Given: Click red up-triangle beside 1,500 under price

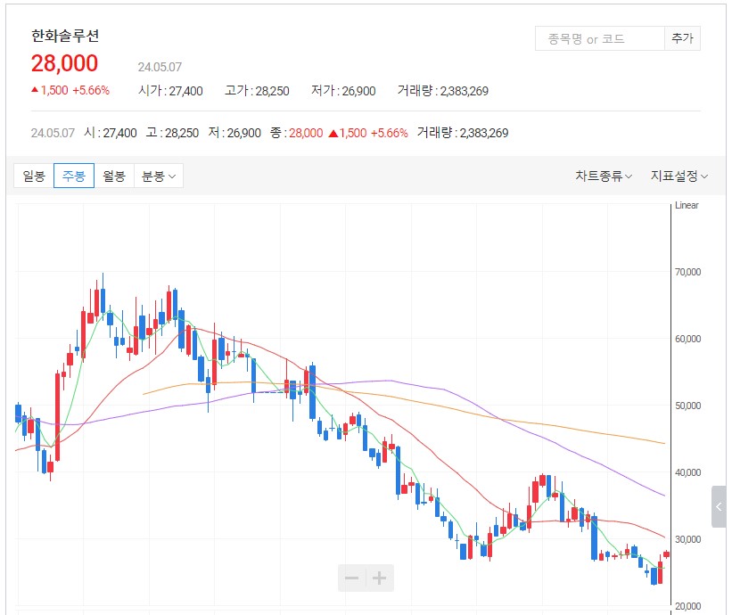Looking at the screenshot, I should coord(35,91).
